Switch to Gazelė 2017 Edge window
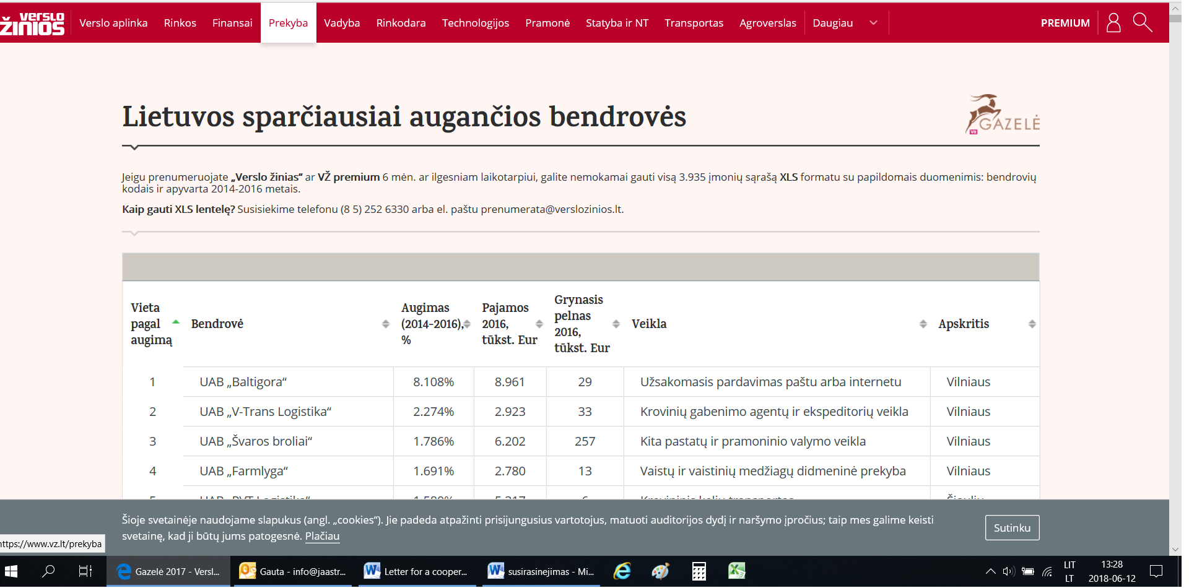Viewport: 1189px width, 588px height. point(168,571)
